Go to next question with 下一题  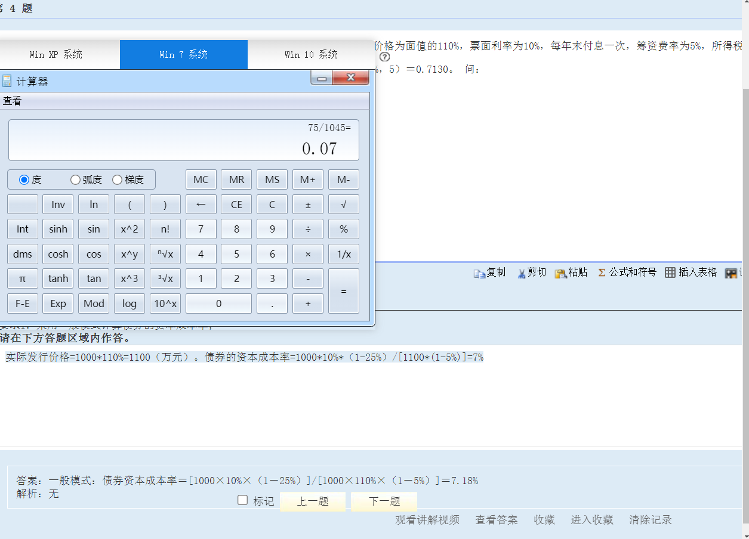pyautogui.click(x=384, y=501)
